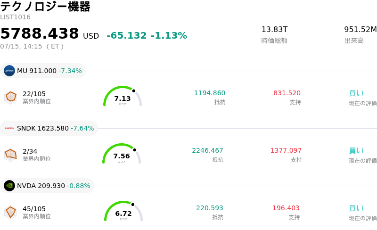Viewport: 377px width, 230px height.
Task: Click the Micron MU logo icon
Action: click(9, 71)
